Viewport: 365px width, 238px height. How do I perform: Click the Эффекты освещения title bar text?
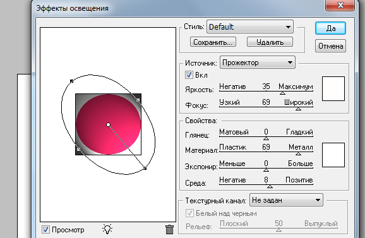pyautogui.click(x=73, y=8)
